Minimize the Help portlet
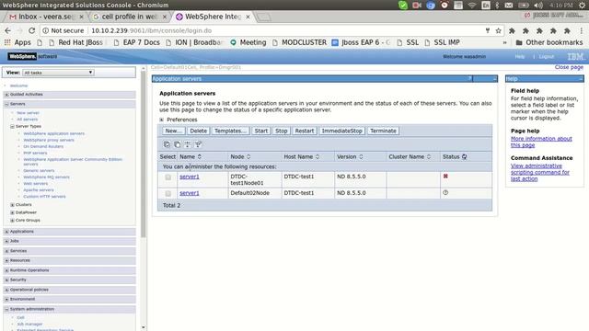589x331 pixels. point(581,78)
